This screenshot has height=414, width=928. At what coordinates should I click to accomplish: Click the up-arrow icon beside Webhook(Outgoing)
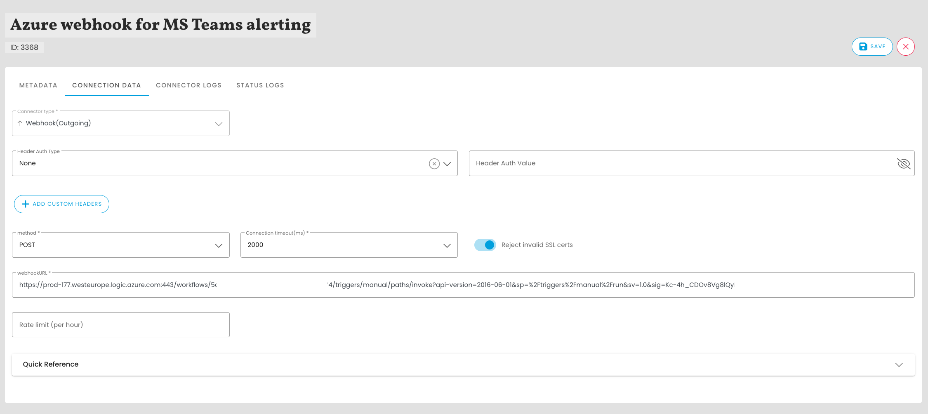[x=20, y=123]
